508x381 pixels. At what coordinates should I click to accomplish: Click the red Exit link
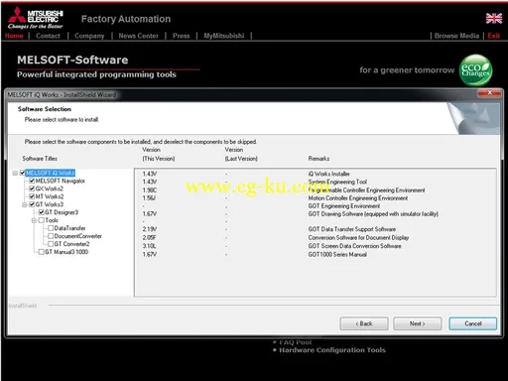493,36
